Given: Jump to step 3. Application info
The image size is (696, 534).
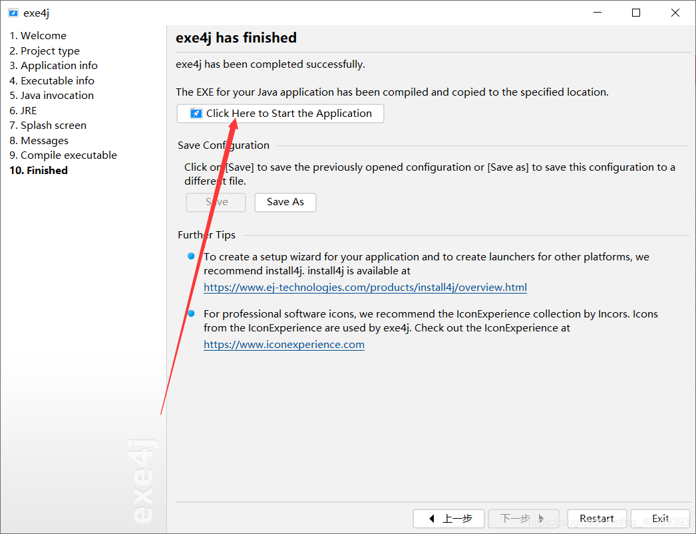Looking at the screenshot, I should 54,66.
